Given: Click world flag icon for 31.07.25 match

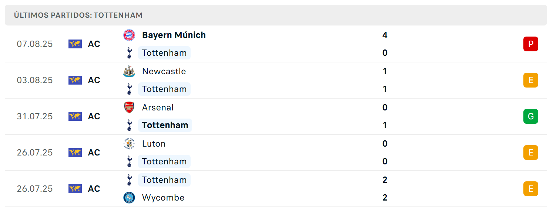Looking at the screenshot, I should click(x=75, y=116).
